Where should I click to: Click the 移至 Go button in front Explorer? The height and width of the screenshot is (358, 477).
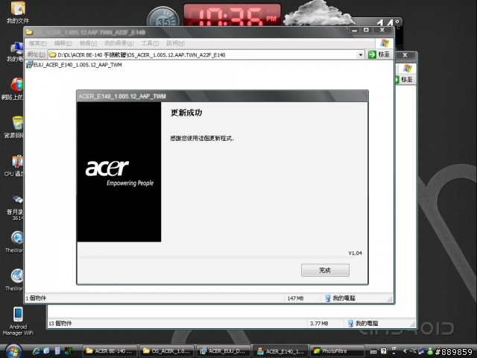tap(379, 54)
